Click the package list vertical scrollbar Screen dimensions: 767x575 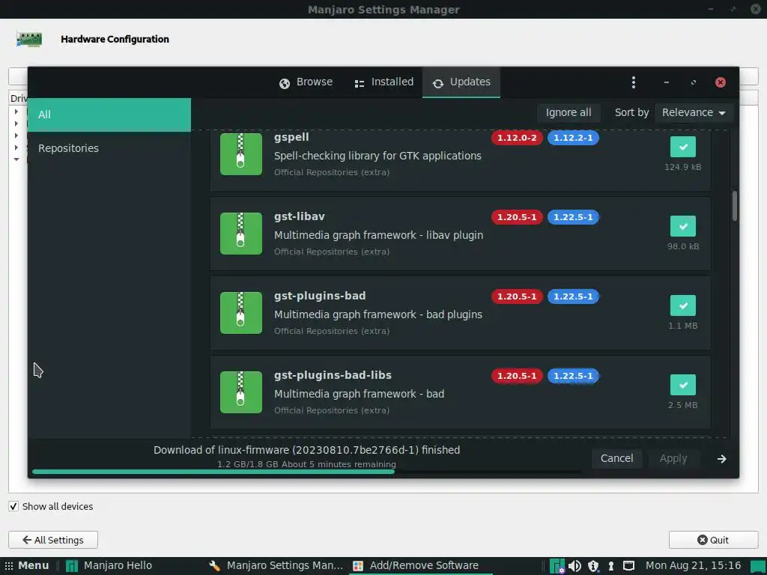(x=735, y=206)
